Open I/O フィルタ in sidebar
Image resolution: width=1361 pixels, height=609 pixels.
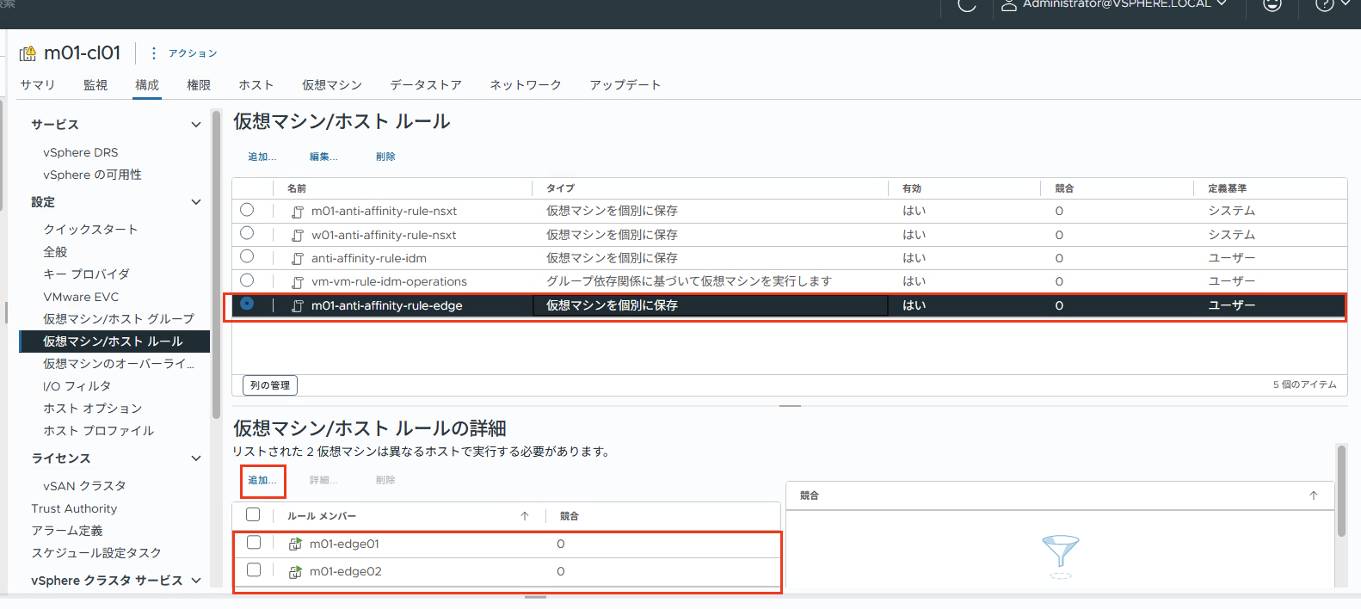[77, 386]
